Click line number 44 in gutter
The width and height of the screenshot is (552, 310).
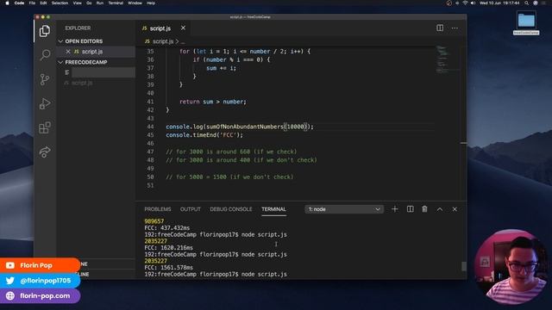(150, 127)
